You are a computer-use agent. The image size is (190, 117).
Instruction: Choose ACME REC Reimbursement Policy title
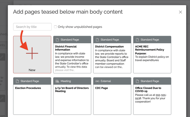[149, 48]
